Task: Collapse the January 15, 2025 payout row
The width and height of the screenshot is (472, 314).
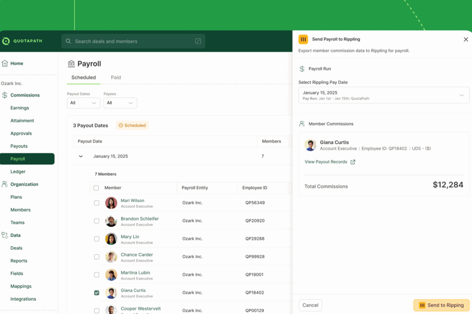Action: [81, 157]
